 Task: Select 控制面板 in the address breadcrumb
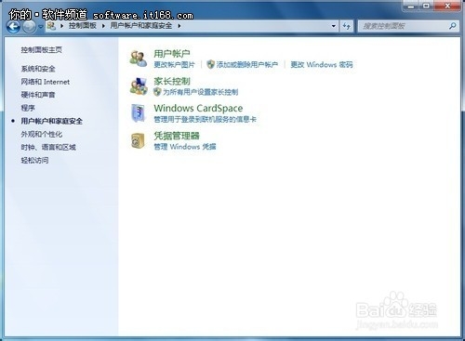pyautogui.click(x=82, y=26)
